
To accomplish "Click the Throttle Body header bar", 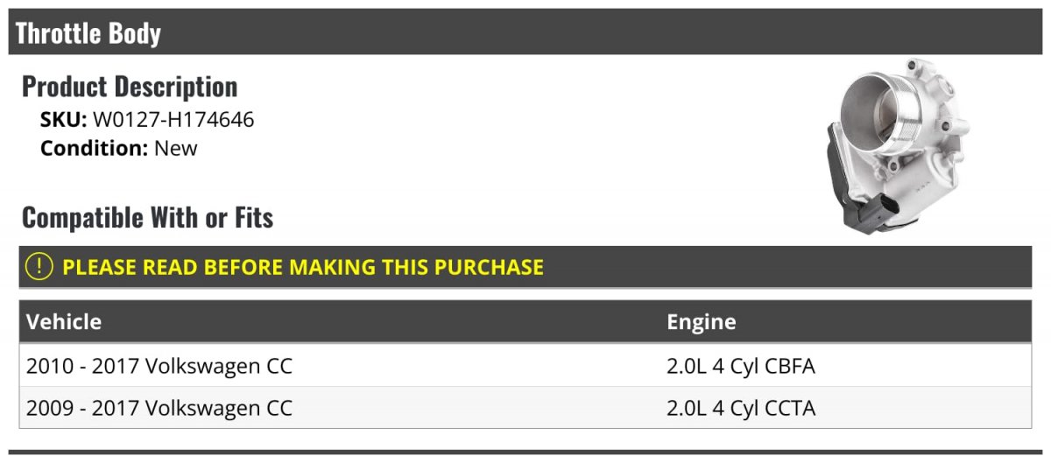I will tap(525, 32).
